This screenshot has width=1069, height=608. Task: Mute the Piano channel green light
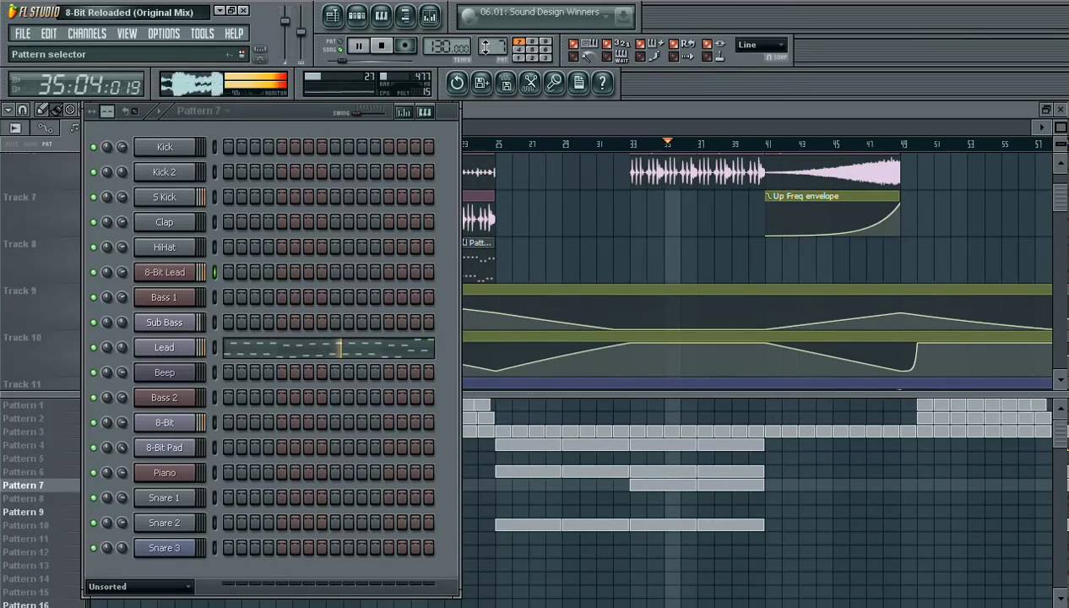click(x=94, y=473)
